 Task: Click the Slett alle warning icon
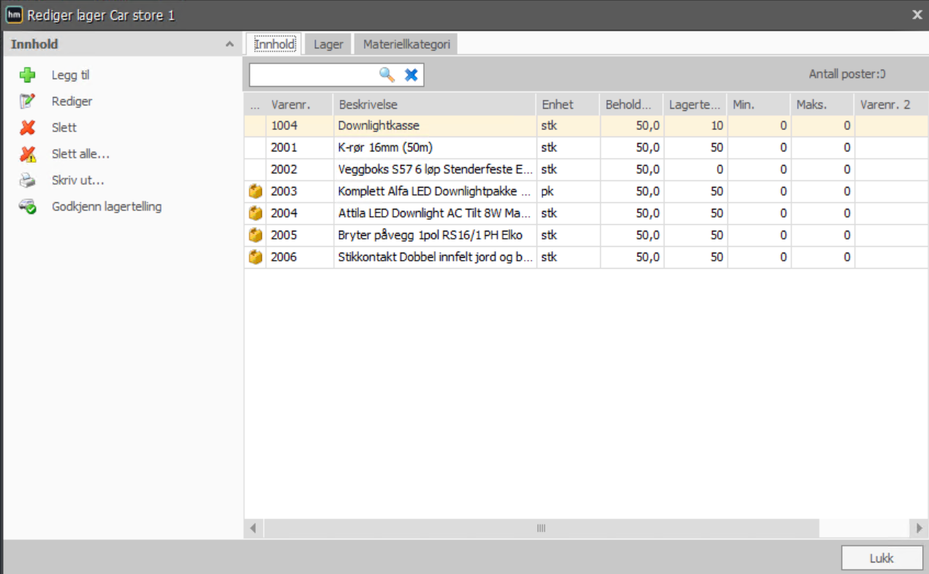pos(28,154)
